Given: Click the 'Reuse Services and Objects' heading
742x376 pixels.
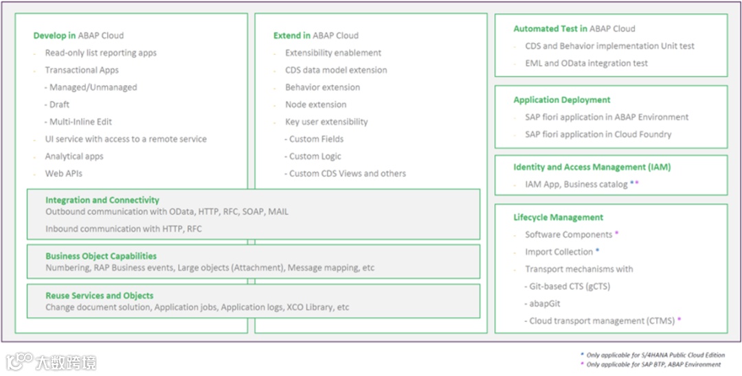Looking at the screenshot, I should coord(100,296).
